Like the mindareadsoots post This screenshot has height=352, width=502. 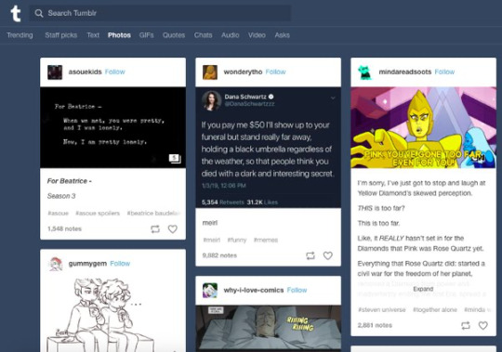point(483,325)
